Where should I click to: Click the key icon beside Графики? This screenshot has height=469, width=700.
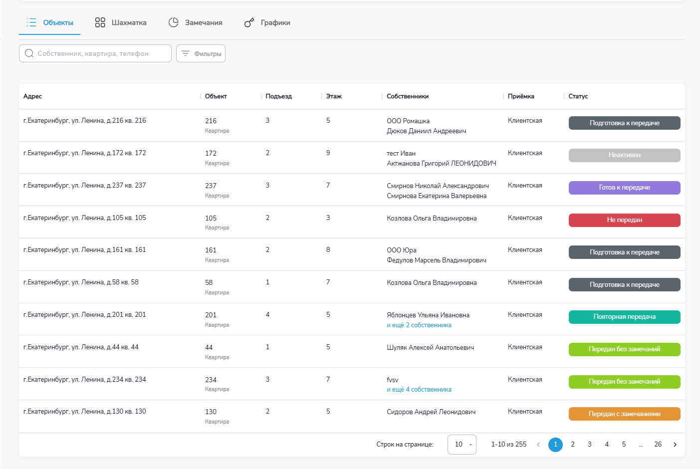pyautogui.click(x=249, y=23)
